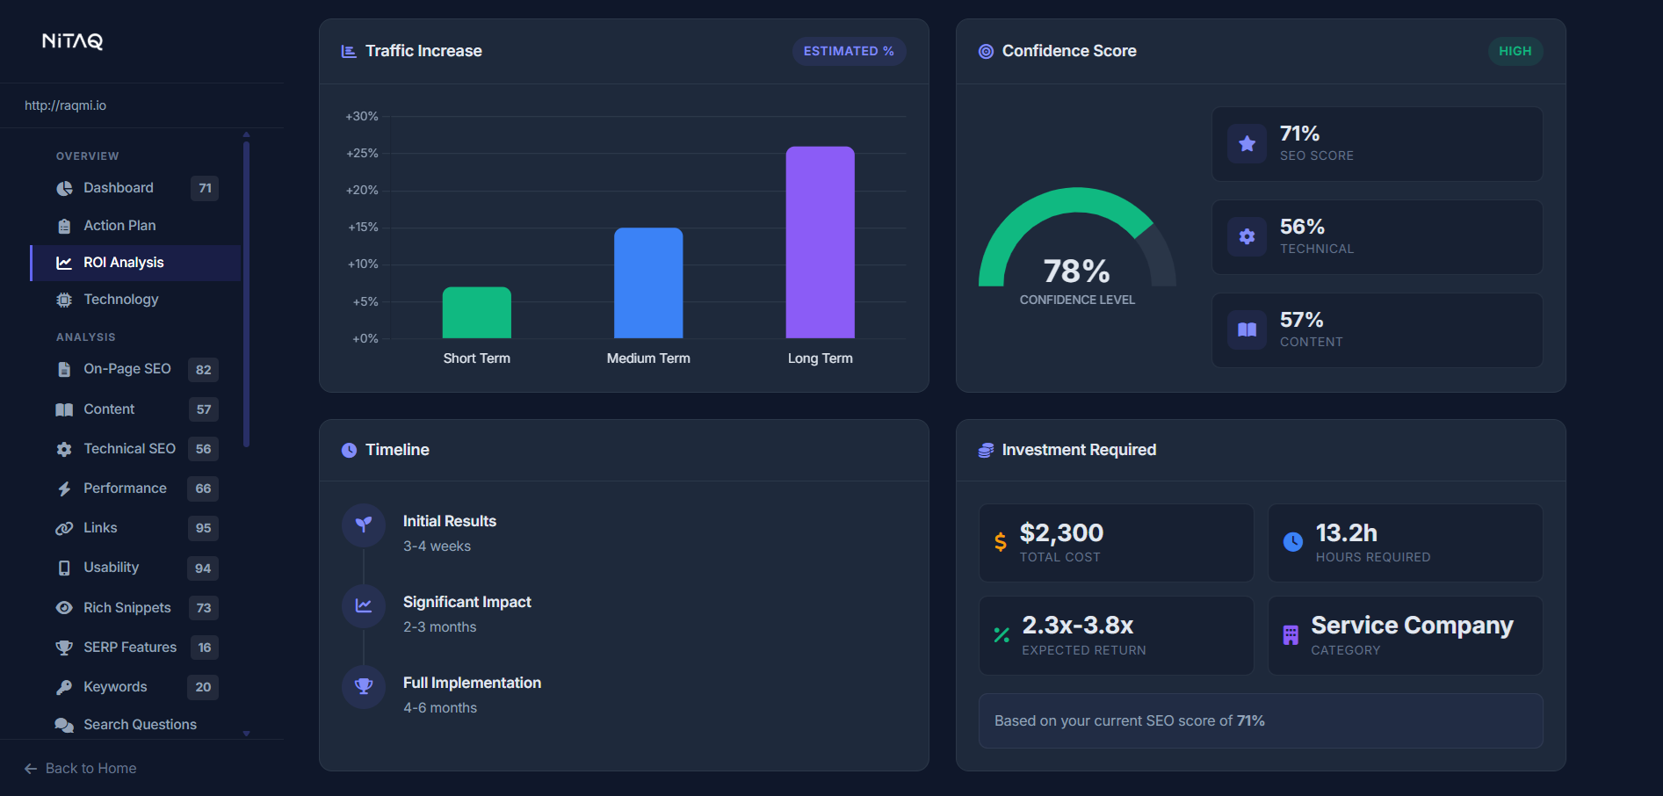This screenshot has height=796, width=1663.
Task: Click the Hours Required clock icon
Action: pyautogui.click(x=1293, y=542)
